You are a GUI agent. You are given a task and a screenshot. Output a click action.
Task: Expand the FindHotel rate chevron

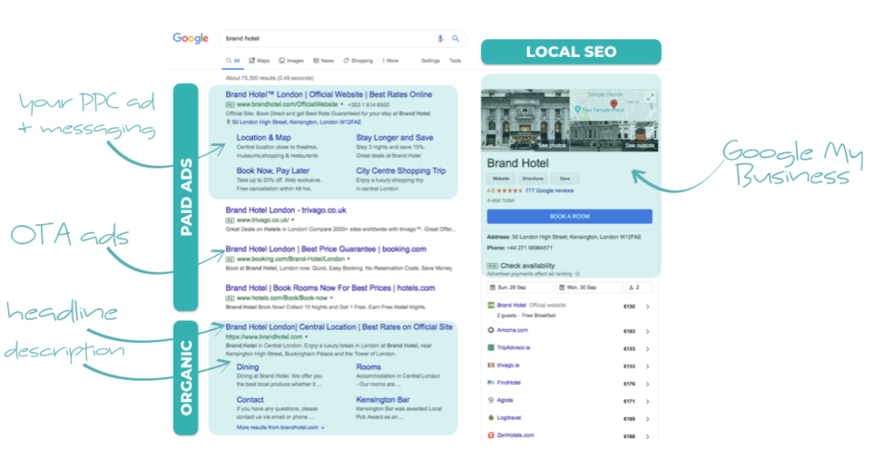(648, 384)
